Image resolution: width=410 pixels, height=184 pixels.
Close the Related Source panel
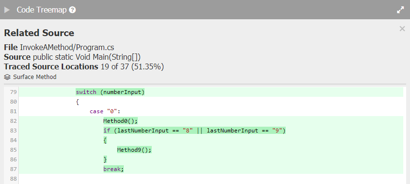pos(402,29)
